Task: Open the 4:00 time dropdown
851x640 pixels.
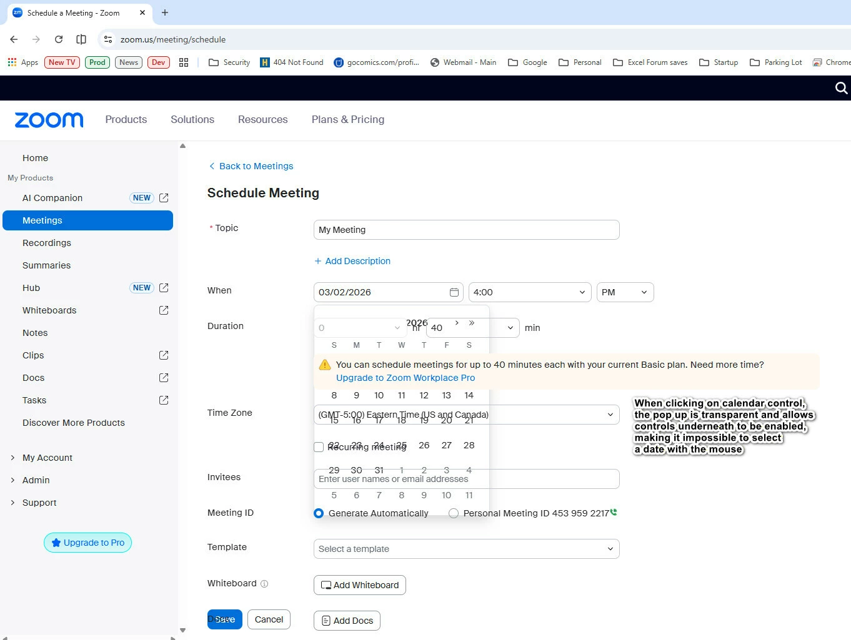Action: click(530, 292)
